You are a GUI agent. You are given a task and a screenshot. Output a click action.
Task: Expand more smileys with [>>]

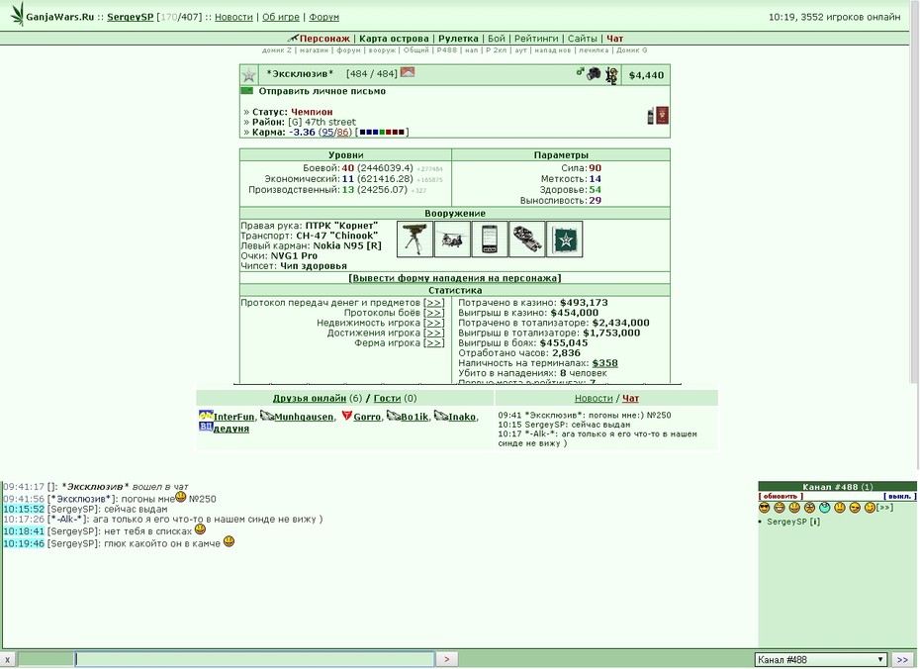(884, 508)
